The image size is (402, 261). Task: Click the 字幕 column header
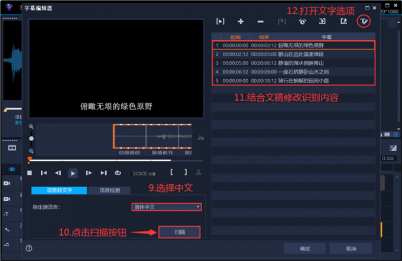[326, 37]
